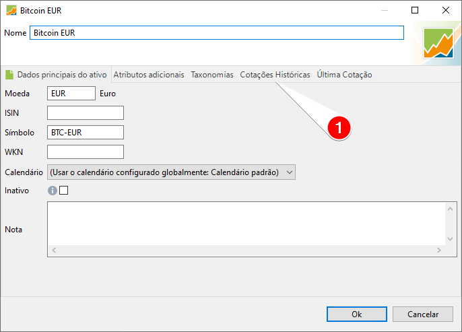Click the Nota scroll left arrow
This screenshot has width=462, height=332.
tap(54, 250)
